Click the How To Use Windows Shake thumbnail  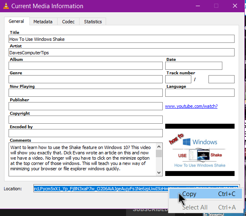click(x=200, y=150)
